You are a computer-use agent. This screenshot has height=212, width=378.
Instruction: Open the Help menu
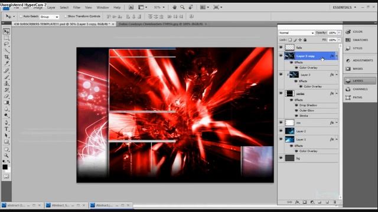117,8
